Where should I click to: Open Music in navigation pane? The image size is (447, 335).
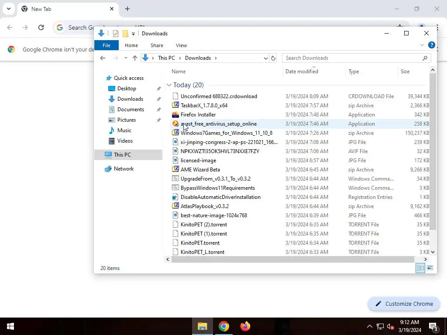click(124, 130)
